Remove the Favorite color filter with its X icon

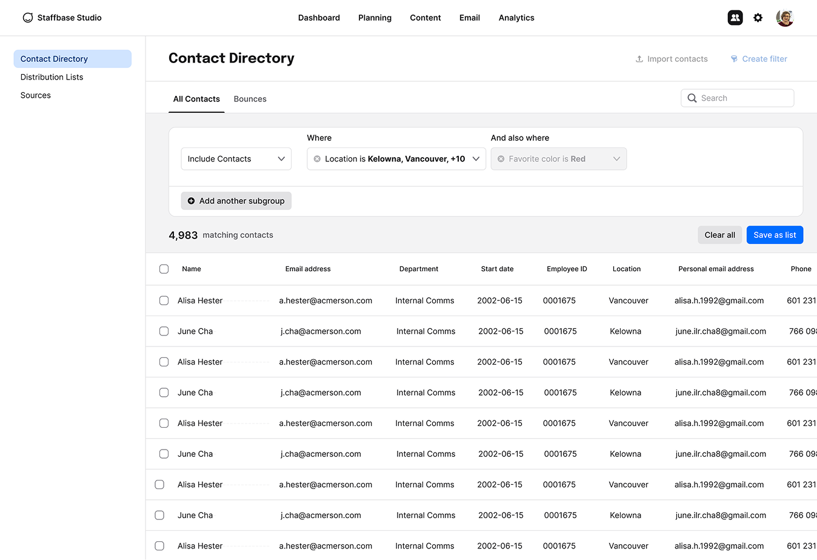(x=501, y=159)
